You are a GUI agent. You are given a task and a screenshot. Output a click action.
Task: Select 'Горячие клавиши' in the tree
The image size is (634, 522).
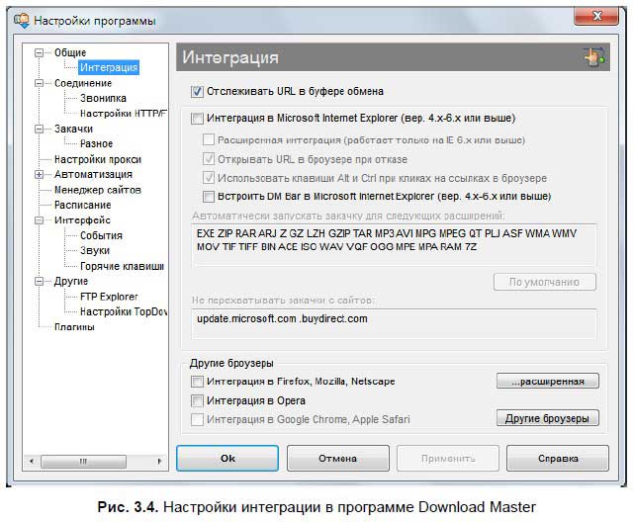[x=121, y=266]
